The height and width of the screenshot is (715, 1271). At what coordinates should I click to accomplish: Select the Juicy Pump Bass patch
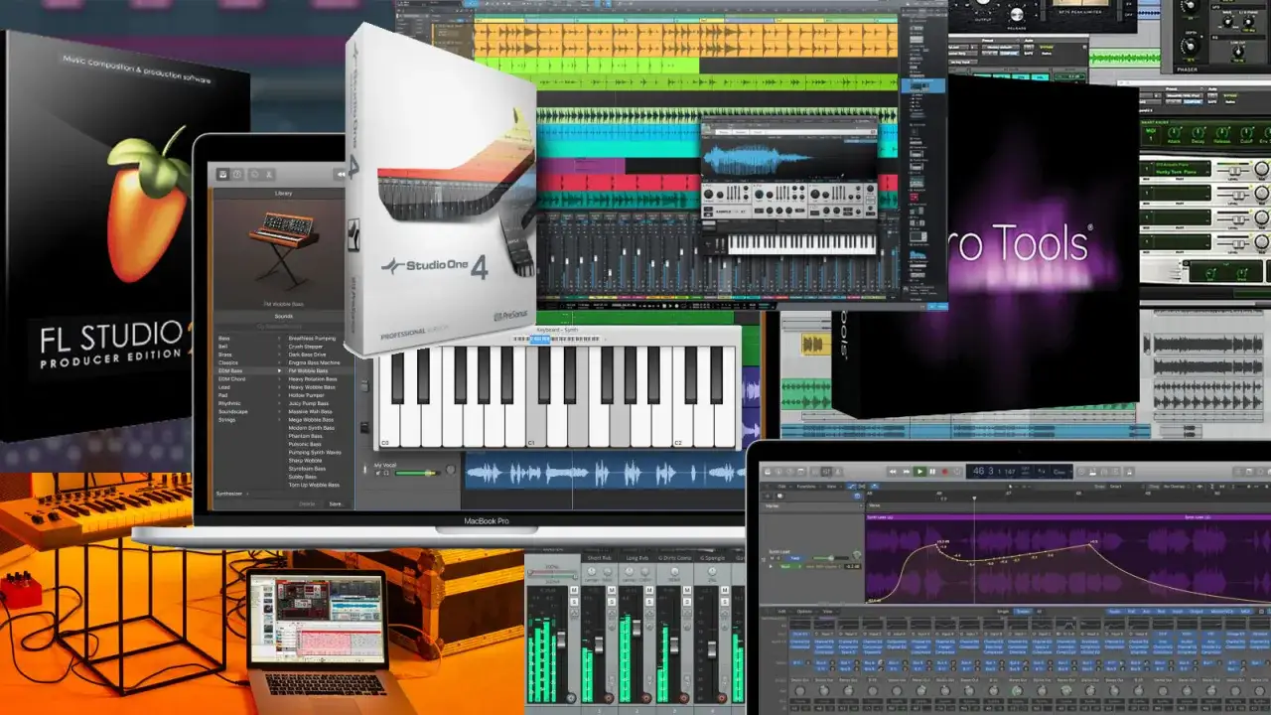[x=309, y=403]
